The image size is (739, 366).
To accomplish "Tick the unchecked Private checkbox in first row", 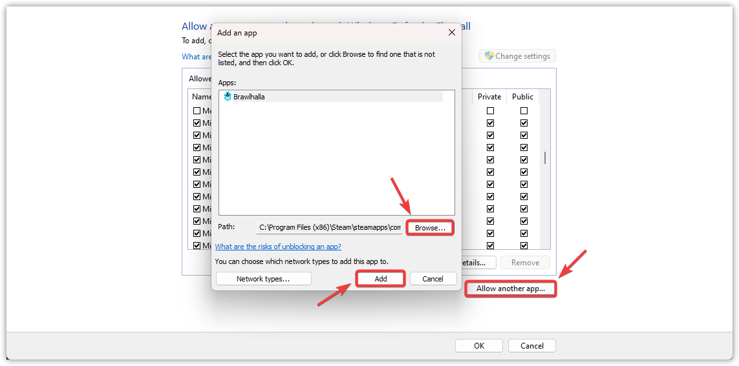I will [491, 111].
